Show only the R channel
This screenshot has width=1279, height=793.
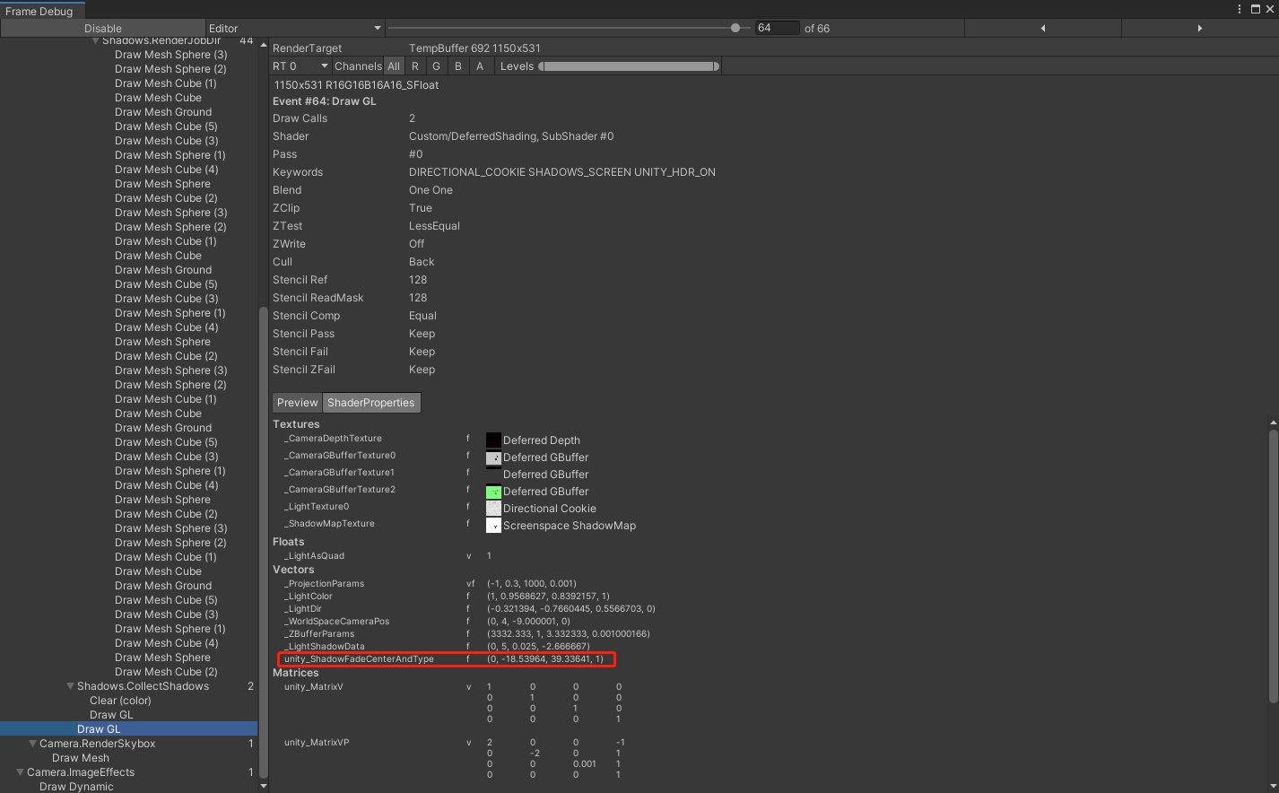415,66
